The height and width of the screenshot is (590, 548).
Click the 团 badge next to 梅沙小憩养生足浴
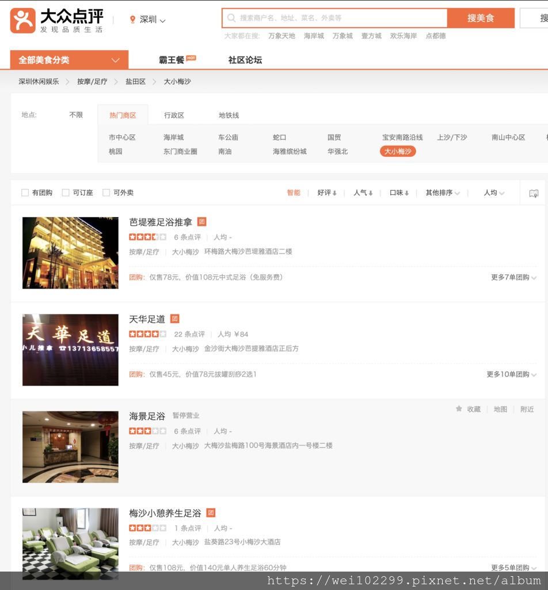point(211,513)
